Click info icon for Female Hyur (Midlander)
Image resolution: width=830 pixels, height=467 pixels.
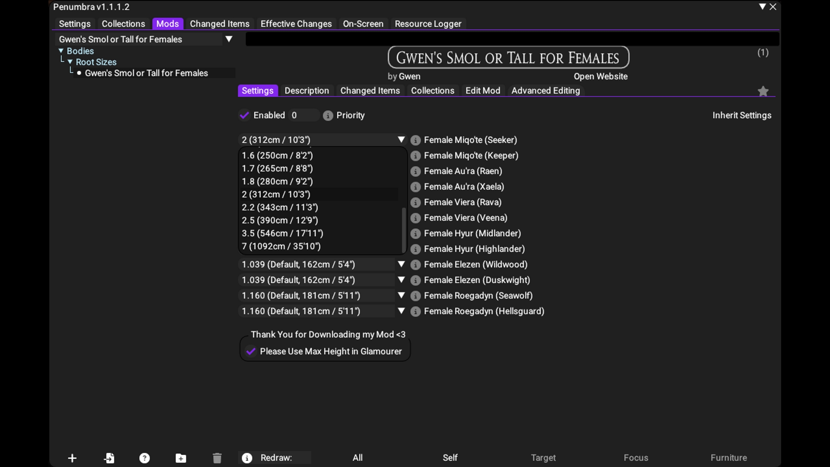click(415, 233)
